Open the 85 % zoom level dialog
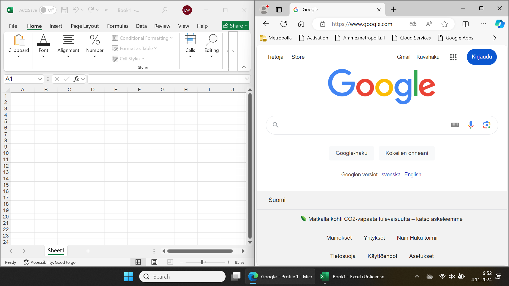The width and height of the screenshot is (509, 286). pyautogui.click(x=239, y=262)
